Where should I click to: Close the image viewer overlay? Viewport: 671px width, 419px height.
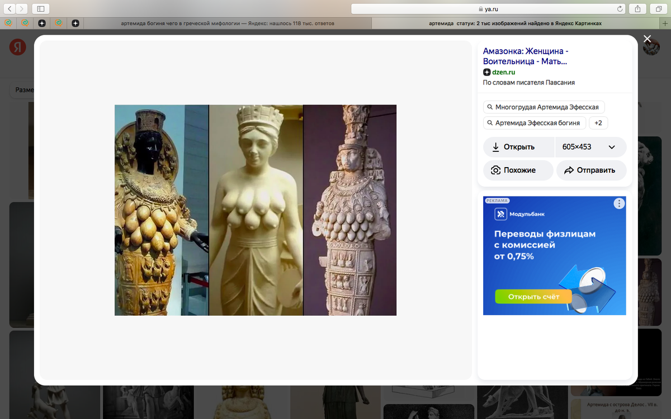tap(647, 39)
